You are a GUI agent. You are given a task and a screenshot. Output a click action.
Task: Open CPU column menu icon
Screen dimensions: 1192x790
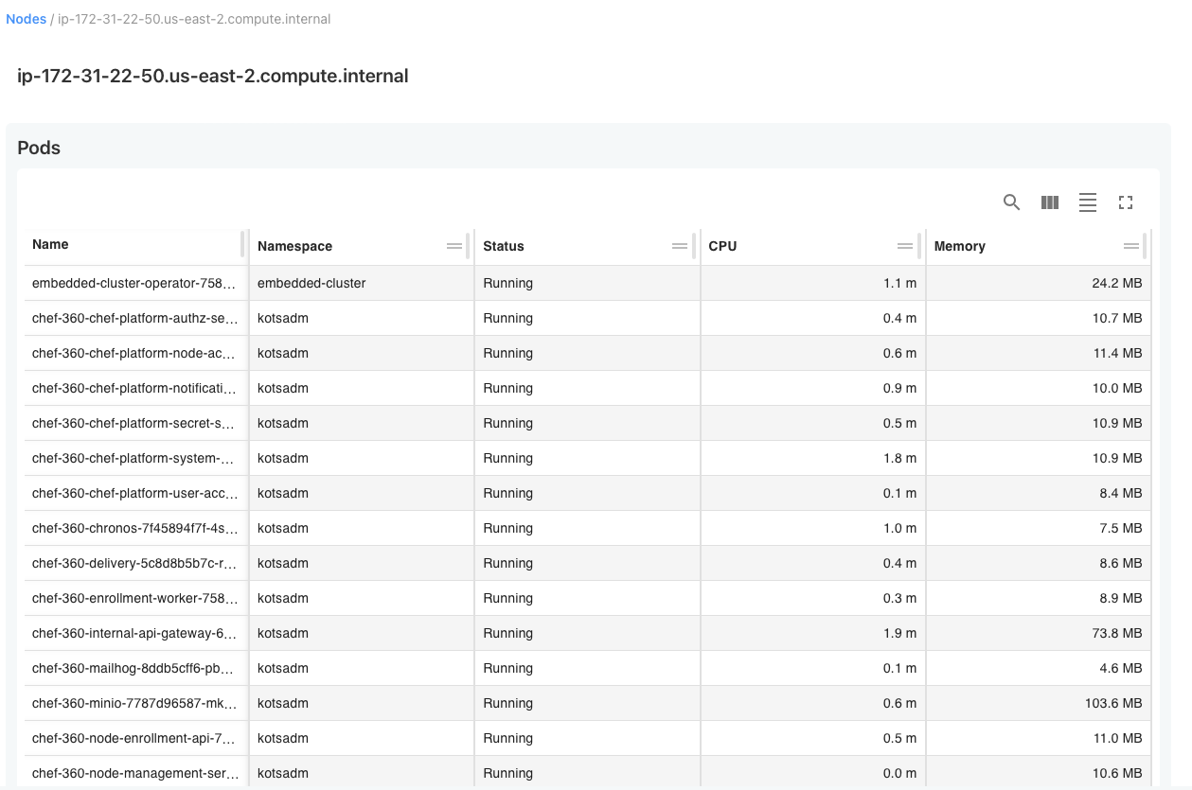(905, 246)
